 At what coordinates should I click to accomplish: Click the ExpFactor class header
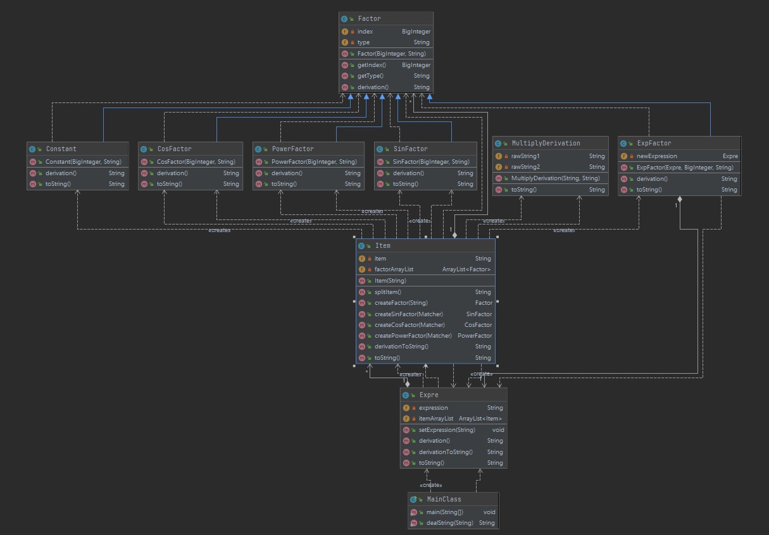click(679, 144)
